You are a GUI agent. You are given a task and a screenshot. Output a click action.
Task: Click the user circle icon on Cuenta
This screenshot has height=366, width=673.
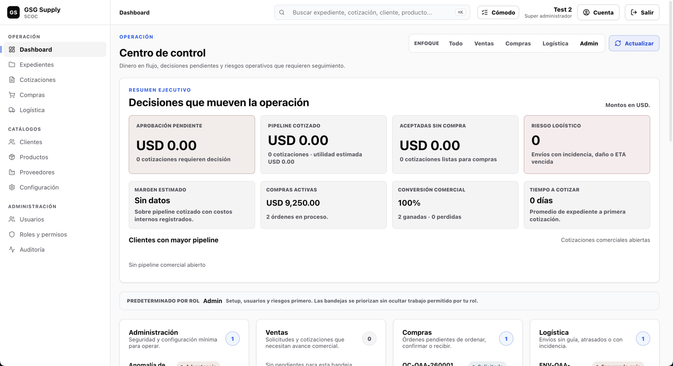(x=586, y=13)
